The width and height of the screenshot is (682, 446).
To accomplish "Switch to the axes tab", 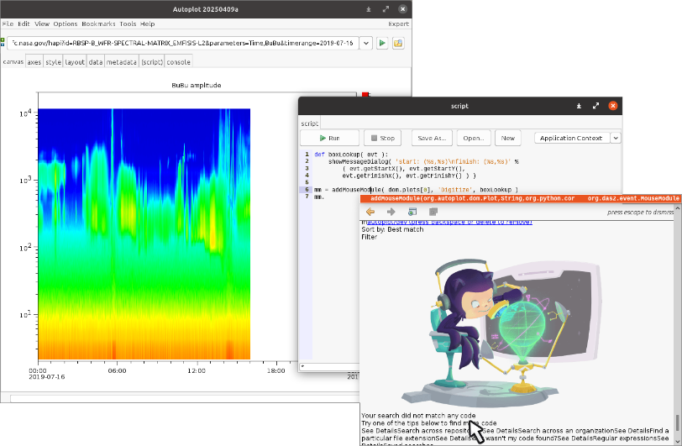I will 34,62.
